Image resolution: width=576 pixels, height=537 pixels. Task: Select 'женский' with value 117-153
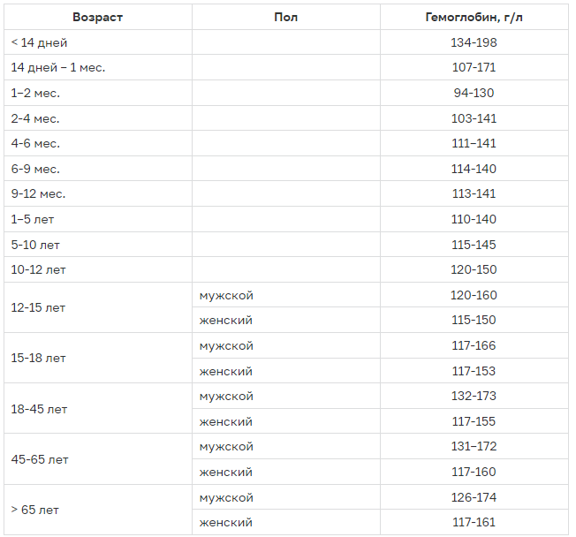click(x=226, y=371)
